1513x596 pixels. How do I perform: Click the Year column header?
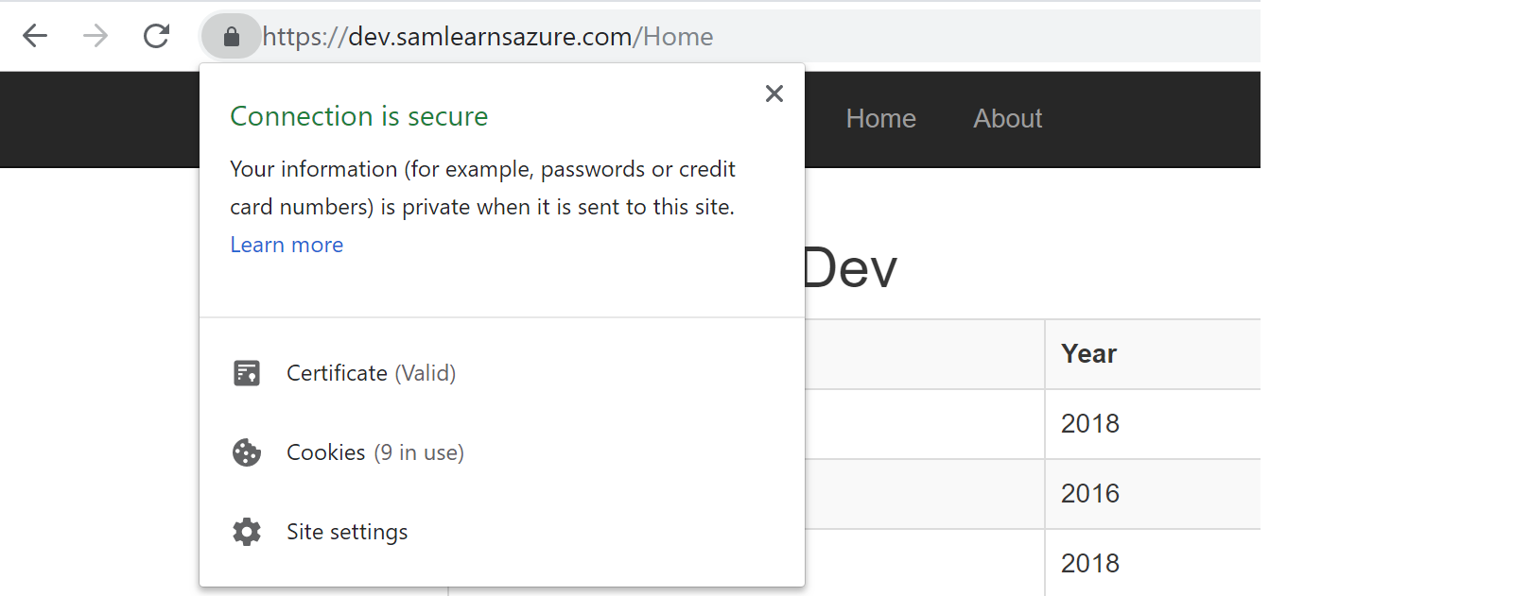[x=1088, y=354]
